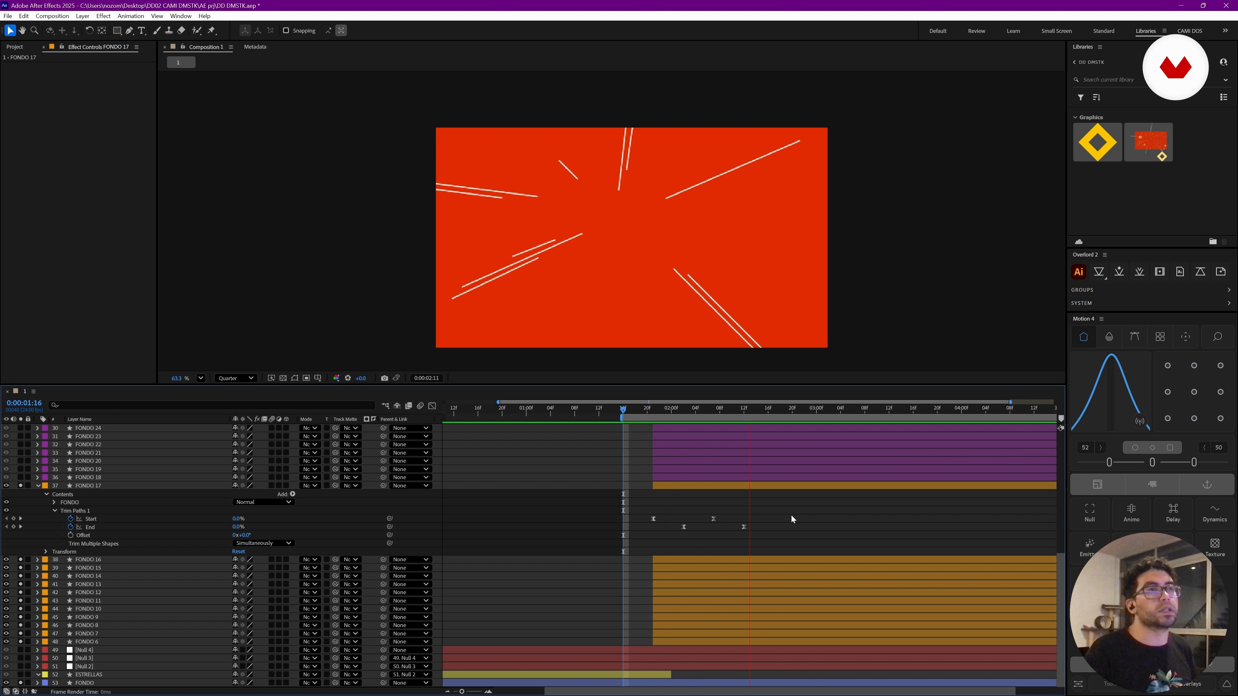Image resolution: width=1238 pixels, height=696 pixels.
Task: Hide the FONDO 16 layer
Action: (x=6, y=560)
